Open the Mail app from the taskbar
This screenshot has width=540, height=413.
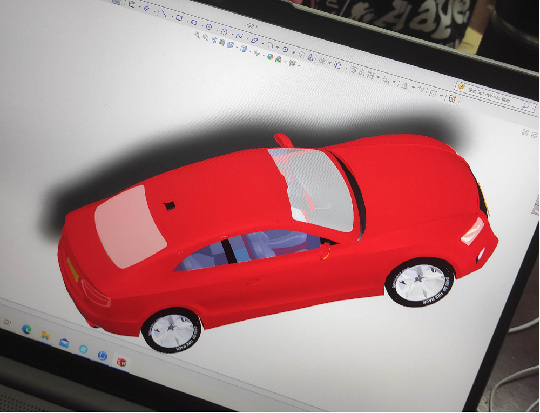[64, 343]
